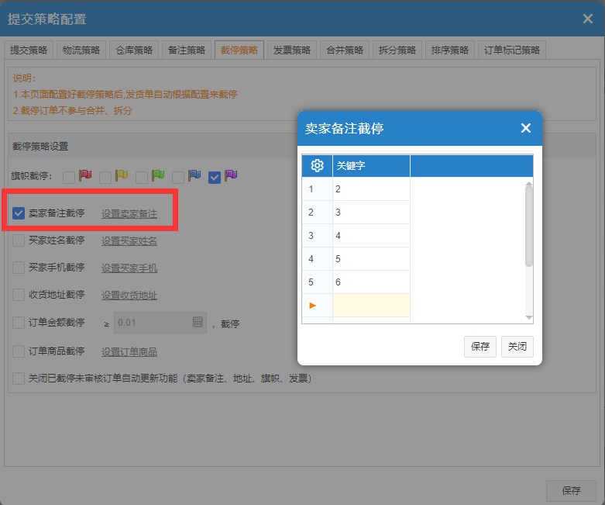
Task: Check the 买家姓名截停 checkbox
Action: click(x=19, y=240)
